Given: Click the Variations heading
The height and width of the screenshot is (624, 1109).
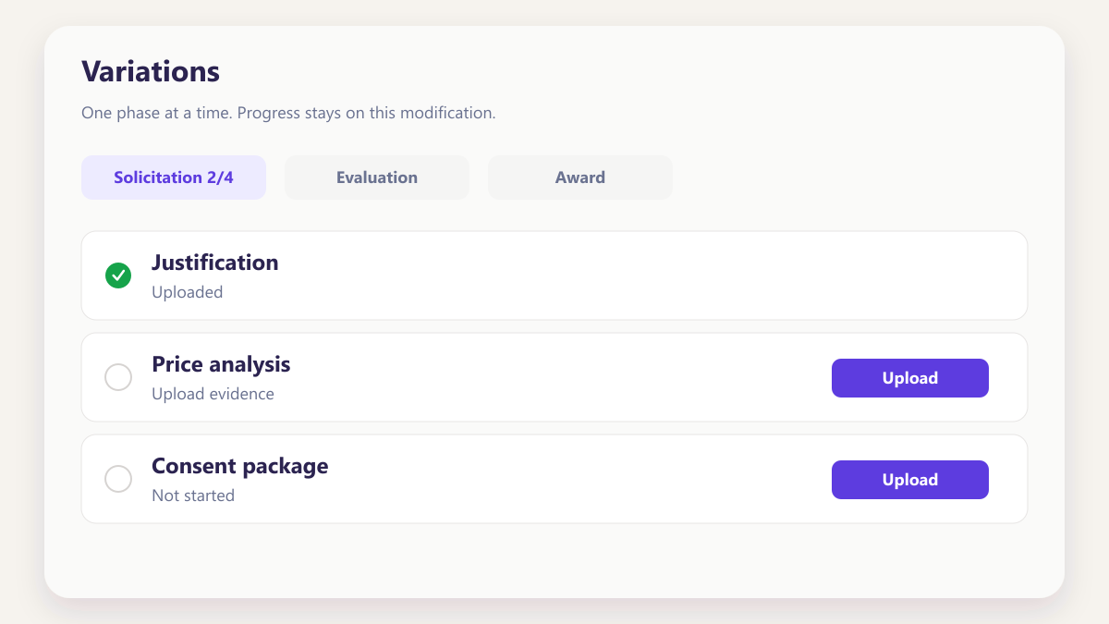Looking at the screenshot, I should click(x=151, y=71).
